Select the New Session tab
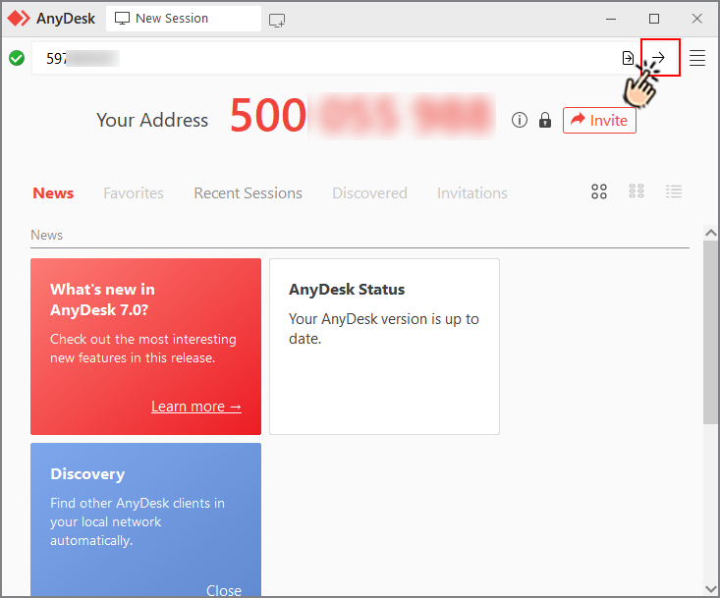 click(184, 19)
